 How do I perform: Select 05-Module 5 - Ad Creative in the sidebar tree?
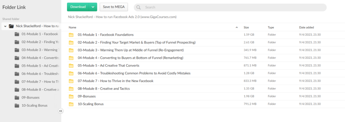click(x=41, y=66)
